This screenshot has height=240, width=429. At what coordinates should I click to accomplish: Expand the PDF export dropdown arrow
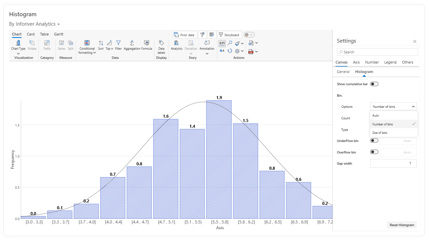coord(256,51)
